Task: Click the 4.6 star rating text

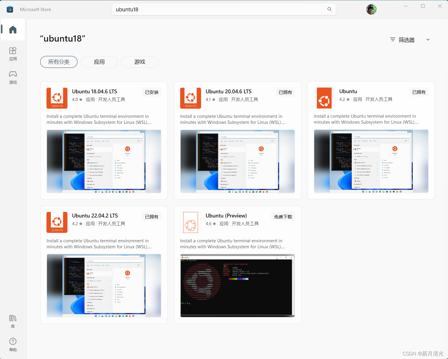Action: click(x=211, y=223)
